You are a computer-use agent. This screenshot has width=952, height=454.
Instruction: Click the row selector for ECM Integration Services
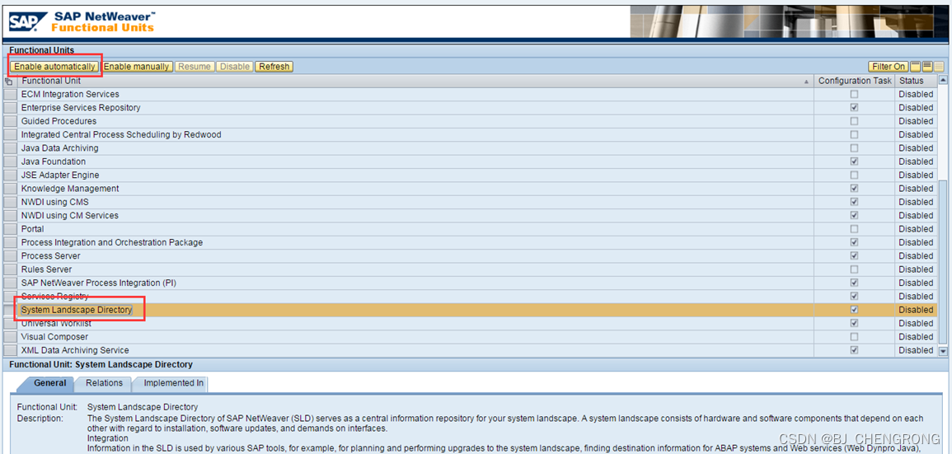(x=11, y=94)
